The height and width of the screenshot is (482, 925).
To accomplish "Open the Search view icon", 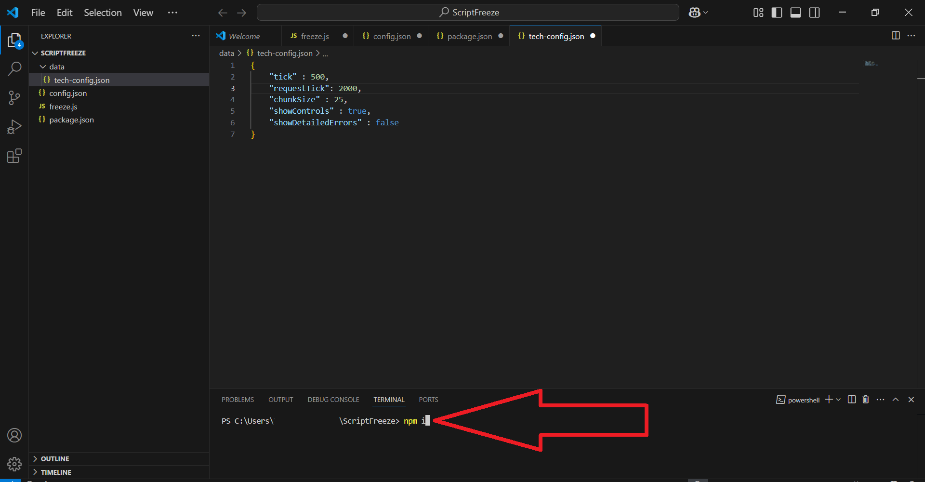I will (x=14, y=69).
